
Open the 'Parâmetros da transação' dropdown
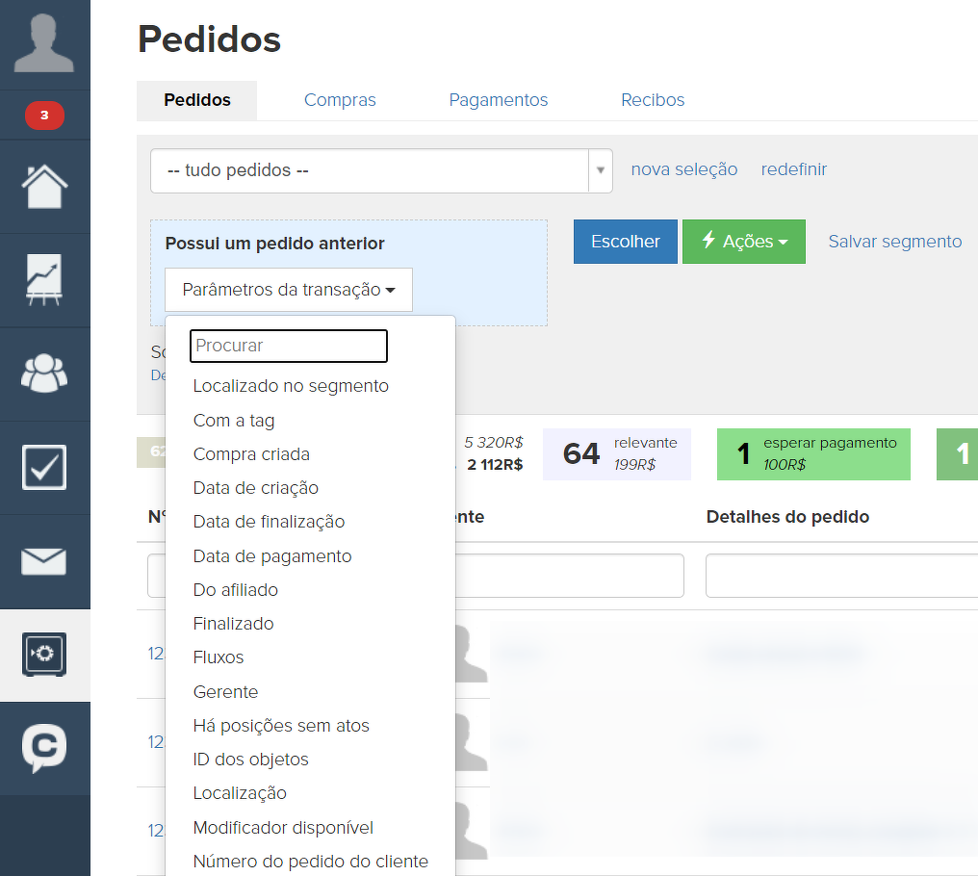289,290
